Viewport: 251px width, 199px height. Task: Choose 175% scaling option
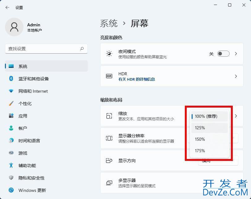209,151
